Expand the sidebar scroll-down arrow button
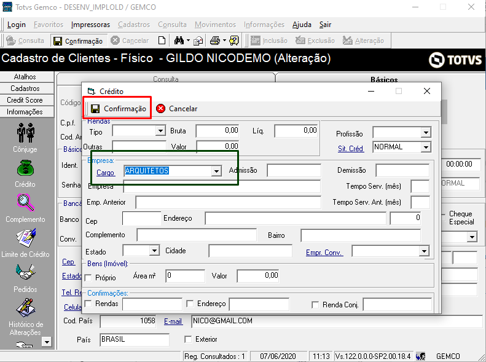This screenshot has height=362, width=486. tap(47, 342)
